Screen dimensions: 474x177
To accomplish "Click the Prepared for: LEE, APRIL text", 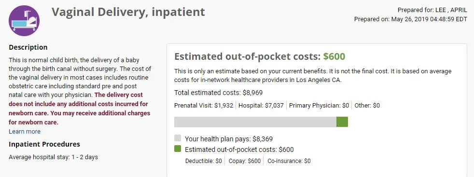I will pos(432,10).
